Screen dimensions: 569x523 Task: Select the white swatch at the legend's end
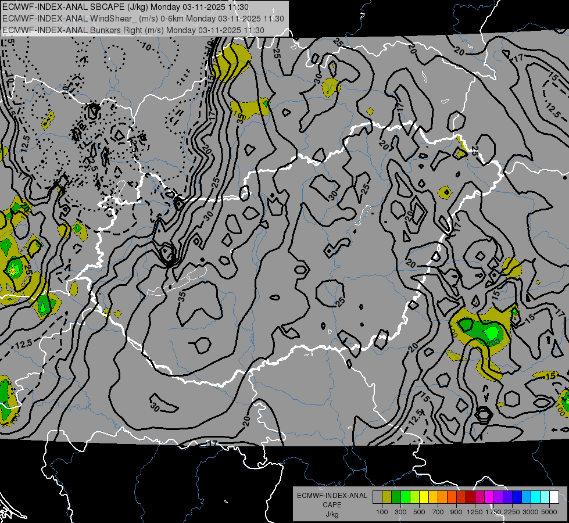pyautogui.click(x=554, y=497)
